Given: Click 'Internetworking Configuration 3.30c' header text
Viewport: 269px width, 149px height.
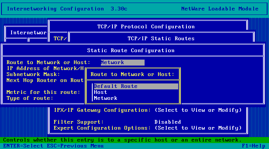Looking at the screenshot, I should pyautogui.click(x=67, y=9).
